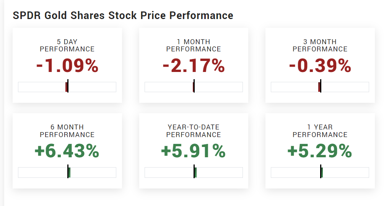Select the Year-To-Date Performance label
The width and height of the screenshot is (389, 206).
(194, 131)
